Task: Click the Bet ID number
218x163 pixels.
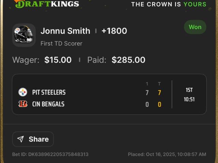Action: tap(50, 154)
